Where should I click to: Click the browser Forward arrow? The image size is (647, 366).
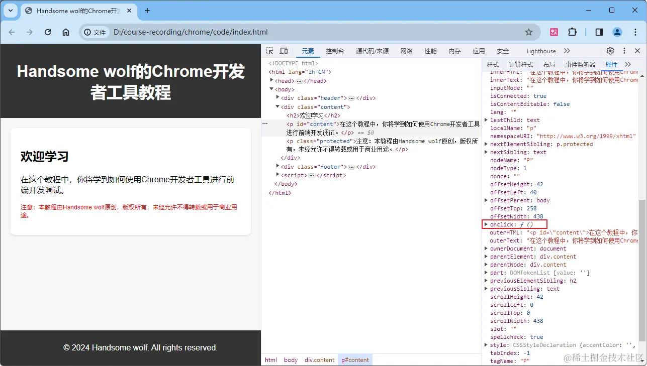click(x=30, y=32)
